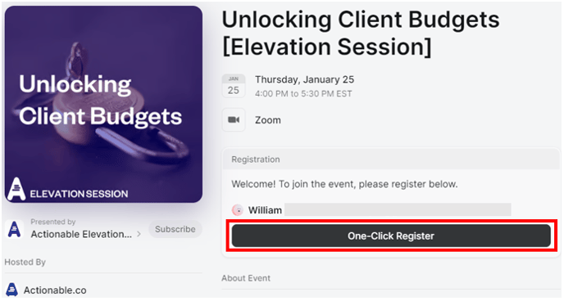
Task: Click the Actionable logo on event cover
Action: point(16,189)
